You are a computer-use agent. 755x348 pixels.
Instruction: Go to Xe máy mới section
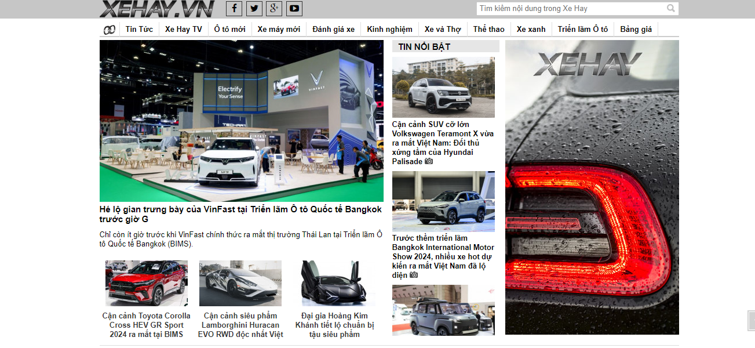279,30
